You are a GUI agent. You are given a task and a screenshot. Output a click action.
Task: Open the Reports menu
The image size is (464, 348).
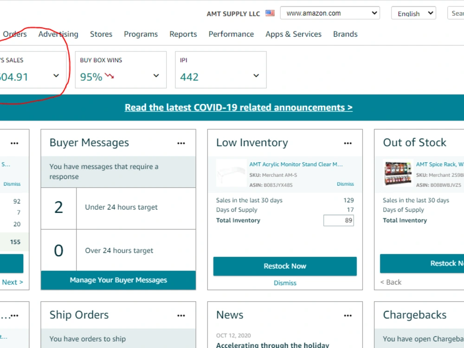point(183,34)
